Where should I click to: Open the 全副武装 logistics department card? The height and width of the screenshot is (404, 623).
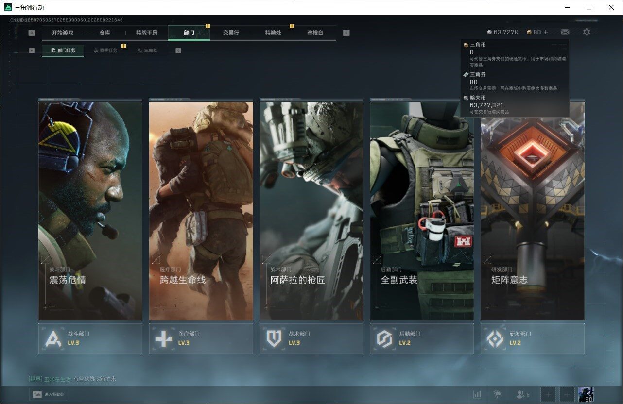tap(422, 210)
